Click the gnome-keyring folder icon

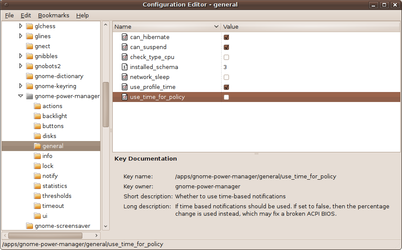[30, 86]
